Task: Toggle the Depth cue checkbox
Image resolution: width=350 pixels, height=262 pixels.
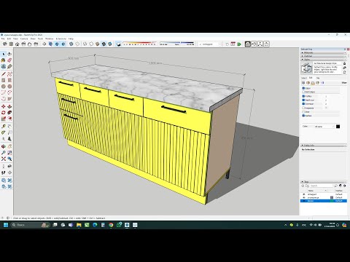Action: pos(303,100)
